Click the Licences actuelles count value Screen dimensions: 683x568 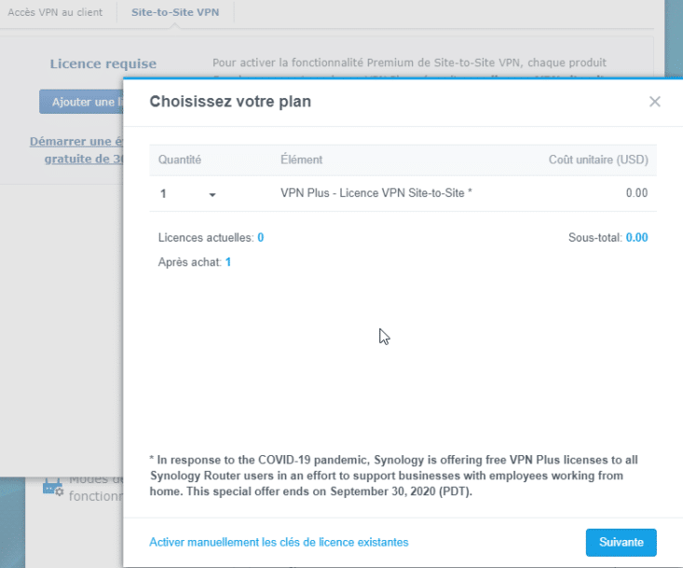(x=261, y=238)
